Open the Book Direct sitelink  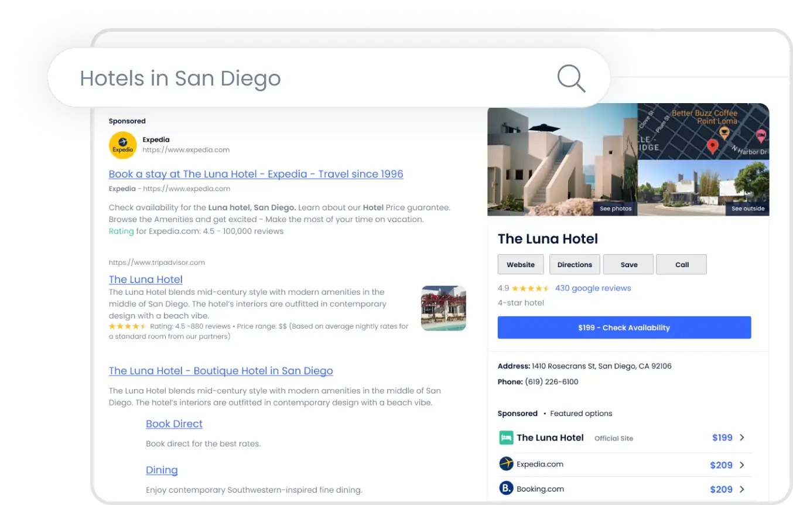[174, 424]
